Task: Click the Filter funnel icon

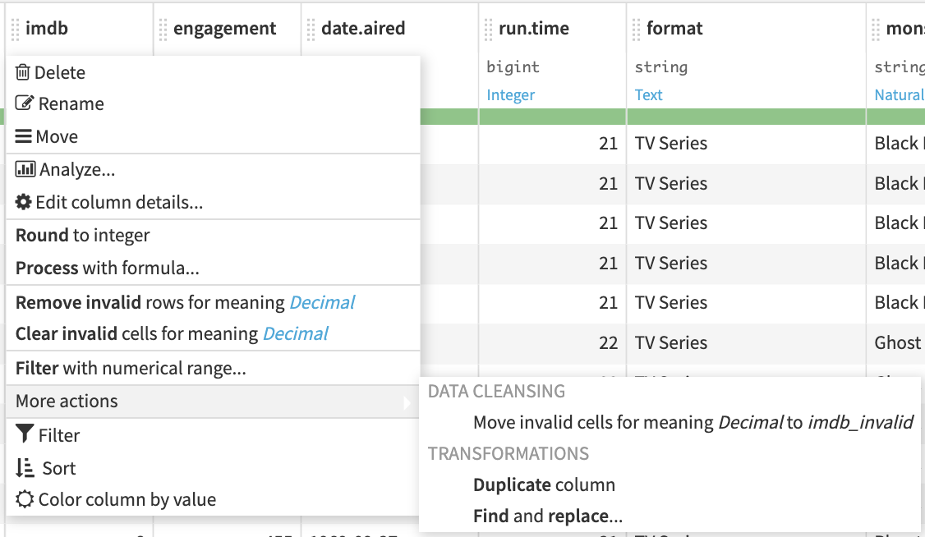Action: [x=25, y=435]
